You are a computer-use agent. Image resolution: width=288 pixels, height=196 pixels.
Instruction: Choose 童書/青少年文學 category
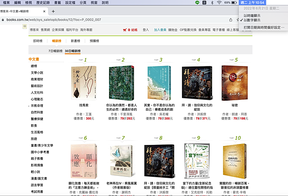click(42, 145)
